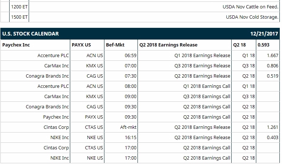Image resolution: width=282 pixels, height=164 pixels.
Task: Click the U.S. STOCK CALENDAR heading
Action: coord(31,34)
